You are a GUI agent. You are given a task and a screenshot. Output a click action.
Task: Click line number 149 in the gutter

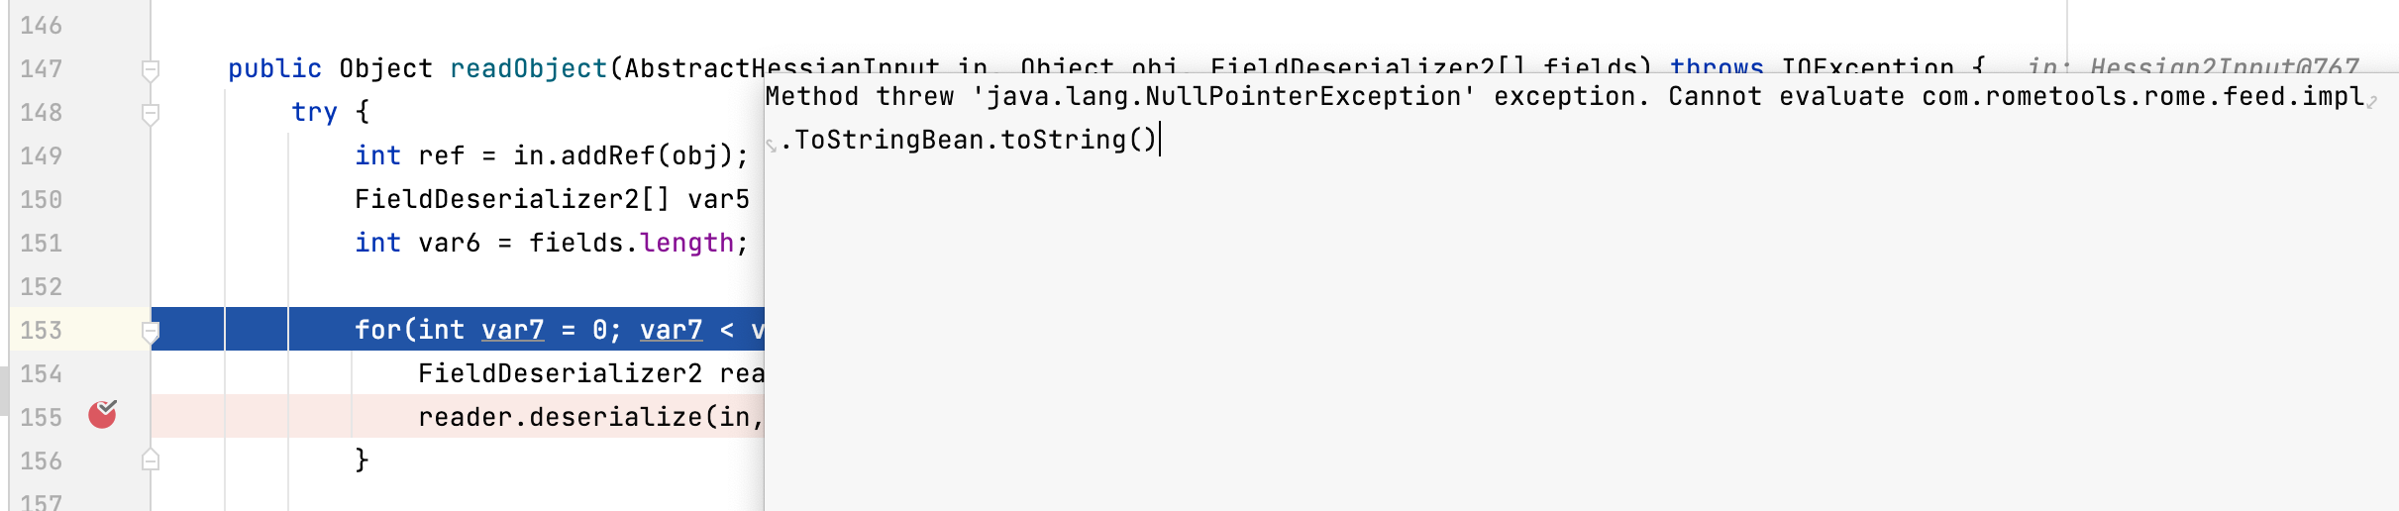[x=42, y=155]
